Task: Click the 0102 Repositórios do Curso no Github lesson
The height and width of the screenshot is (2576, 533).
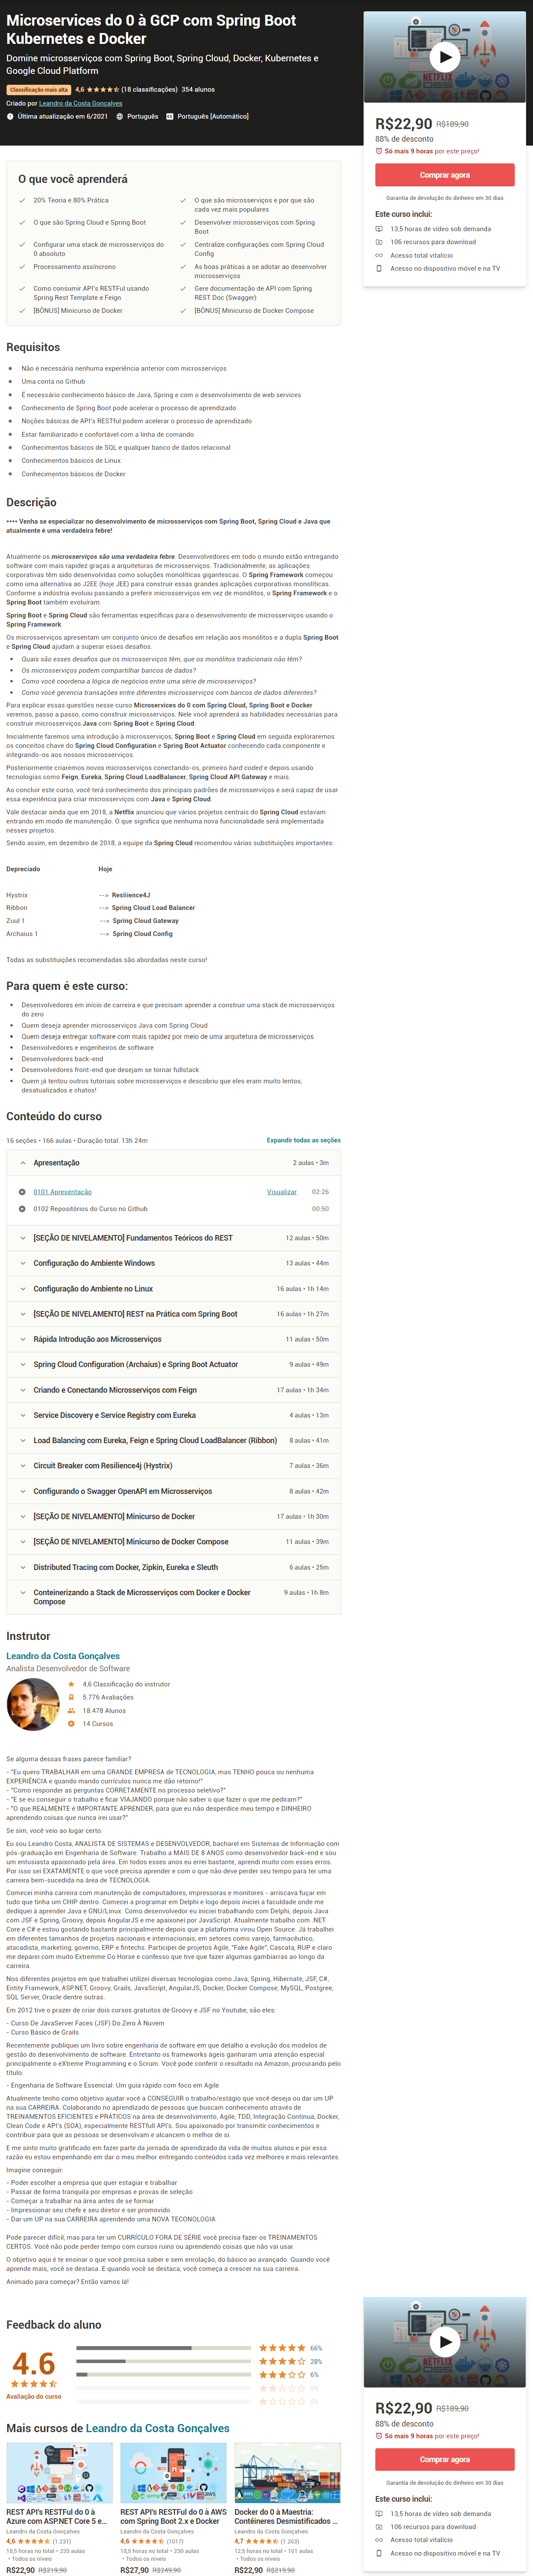Action: pos(90,1208)
